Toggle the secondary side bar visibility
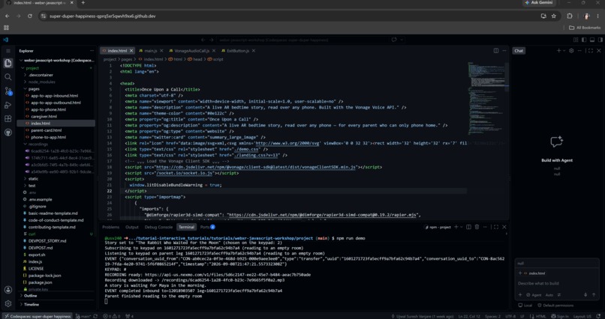Image resolution: width=605 pixels, height=319 pixels. tap(600, 40)
